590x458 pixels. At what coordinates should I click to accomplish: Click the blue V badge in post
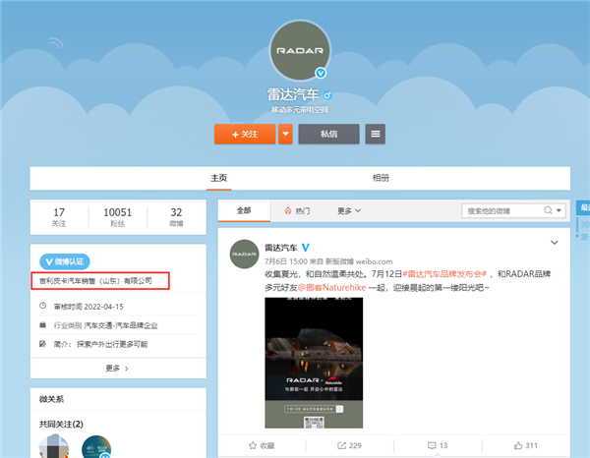point(306,248)
